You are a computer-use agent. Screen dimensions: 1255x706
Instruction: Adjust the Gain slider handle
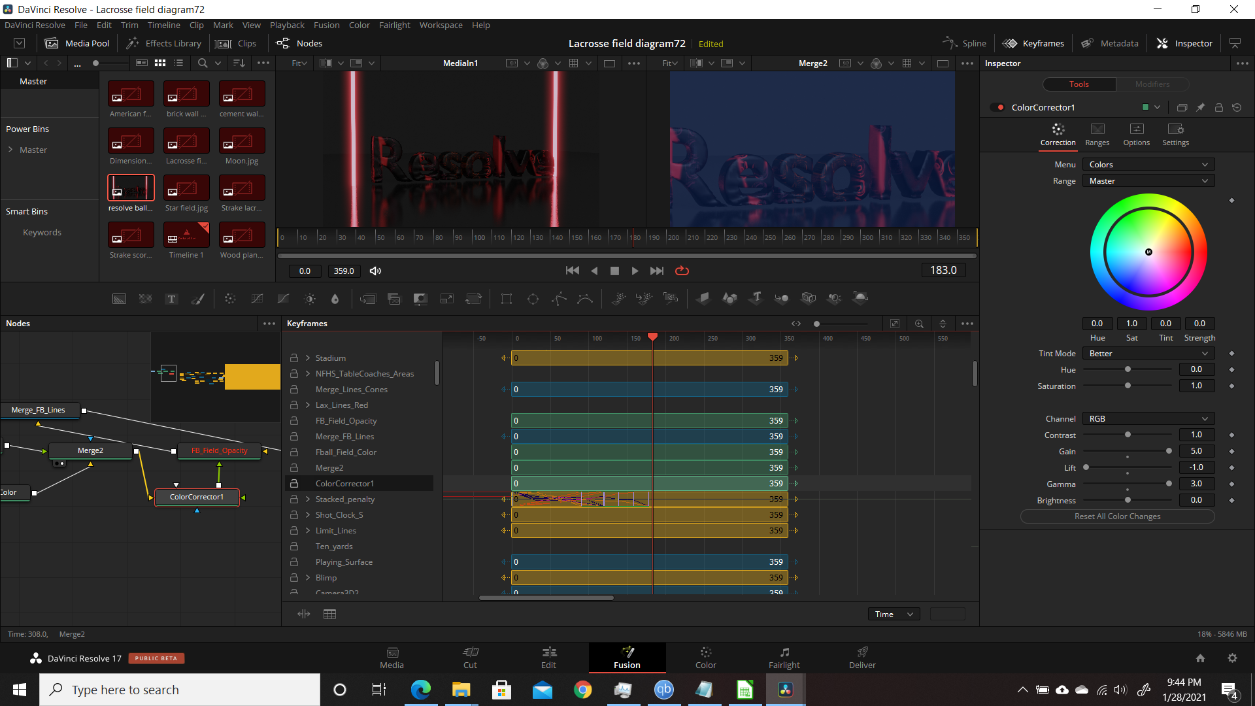click(1169, 451)
